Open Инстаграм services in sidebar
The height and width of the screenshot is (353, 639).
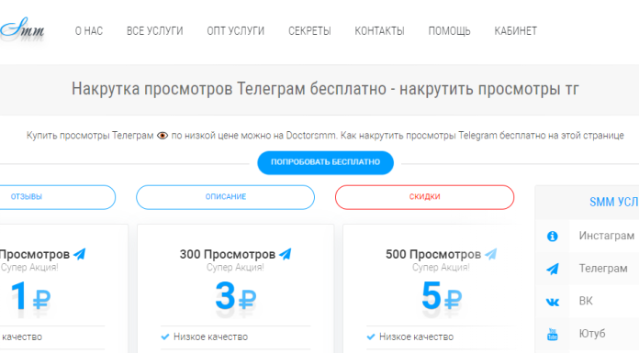pyautogui.click(x=606, y=236)
